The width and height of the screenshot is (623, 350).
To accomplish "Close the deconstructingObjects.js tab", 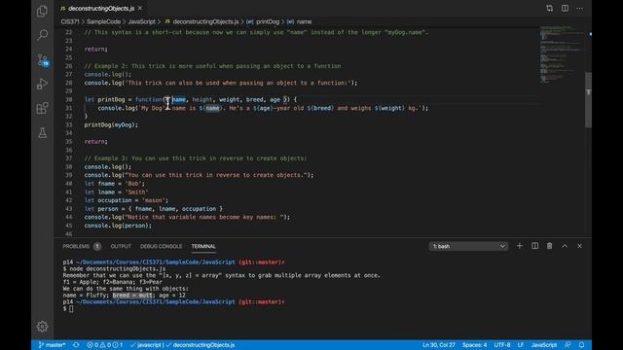I will (140, 8).
